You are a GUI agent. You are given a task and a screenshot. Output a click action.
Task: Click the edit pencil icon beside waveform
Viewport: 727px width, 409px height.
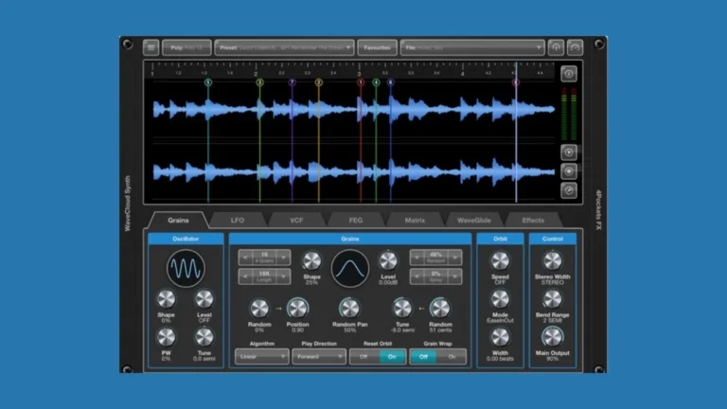tap(569, 190)
